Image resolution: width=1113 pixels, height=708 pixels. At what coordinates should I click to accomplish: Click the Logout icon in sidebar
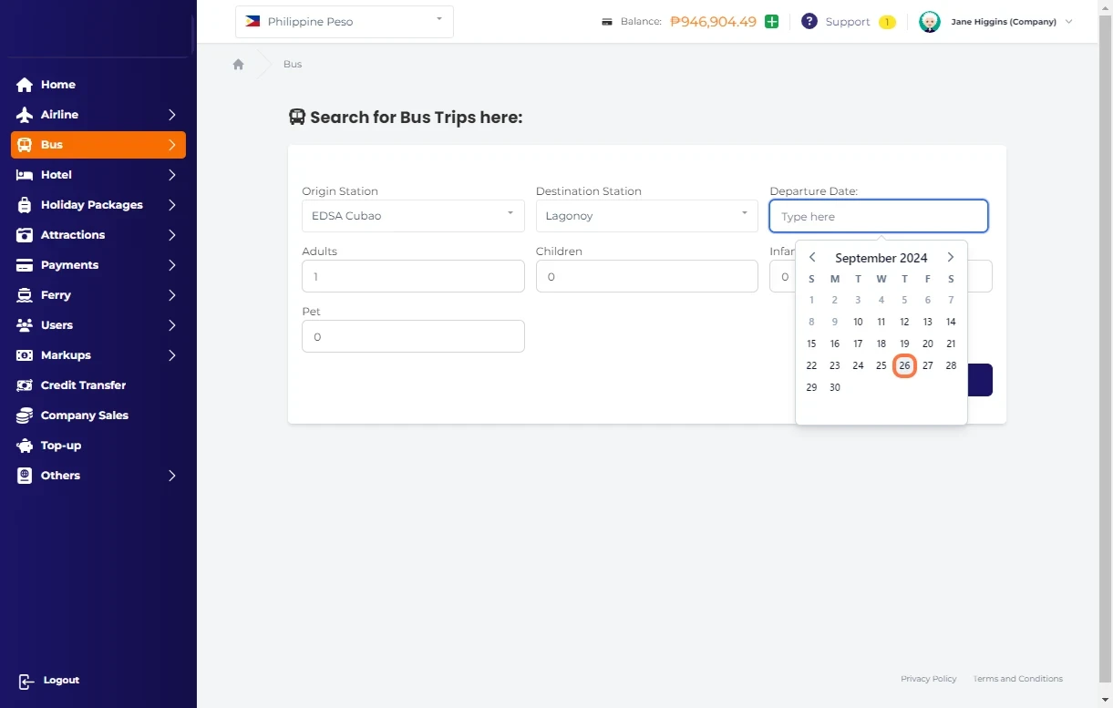click(26, 682)
